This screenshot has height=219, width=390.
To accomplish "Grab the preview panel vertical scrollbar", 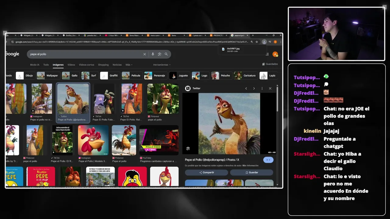I will (x=277, y=99).
